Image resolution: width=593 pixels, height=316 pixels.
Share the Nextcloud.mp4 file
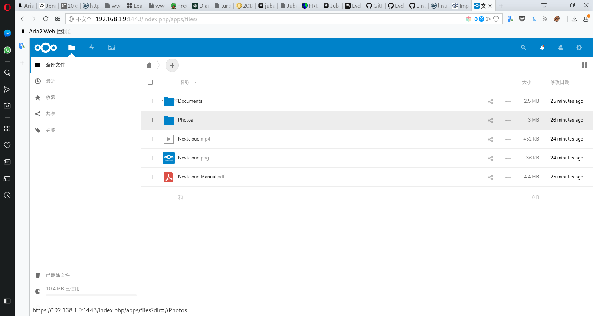(x=491, y=139)
